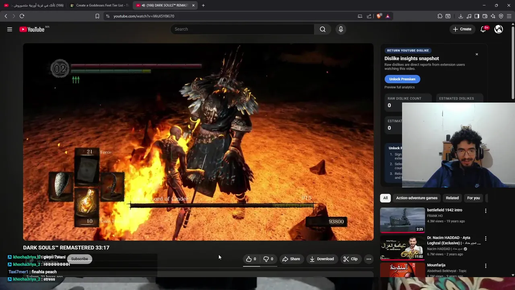Bookmark this page

[x=97, y=16]
